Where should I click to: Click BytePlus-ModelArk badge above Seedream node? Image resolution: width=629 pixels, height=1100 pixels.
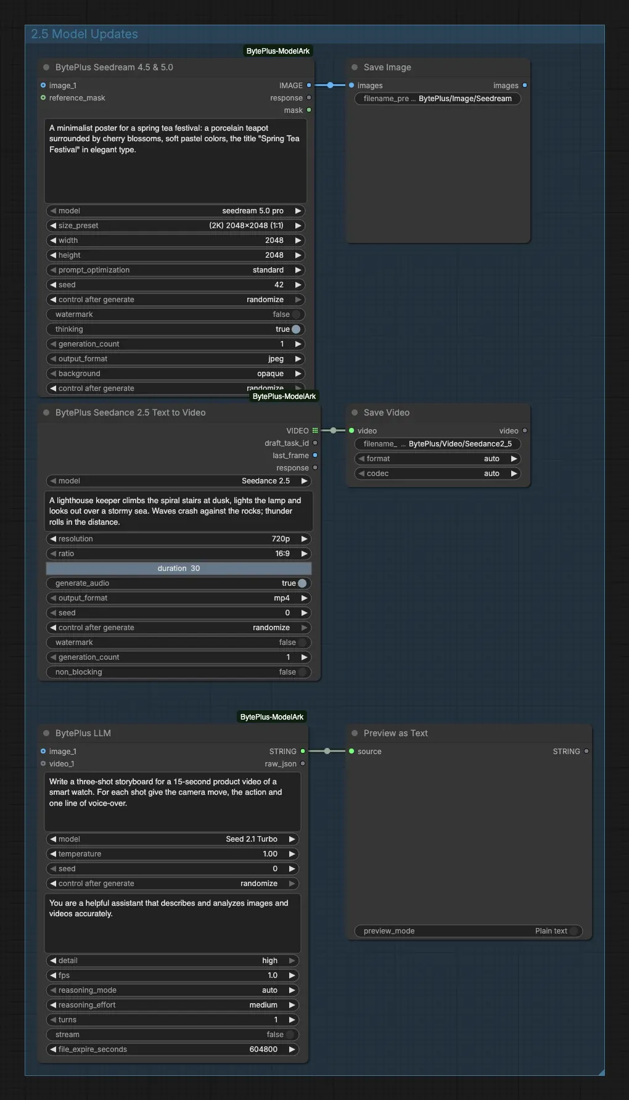coord(278,51)
